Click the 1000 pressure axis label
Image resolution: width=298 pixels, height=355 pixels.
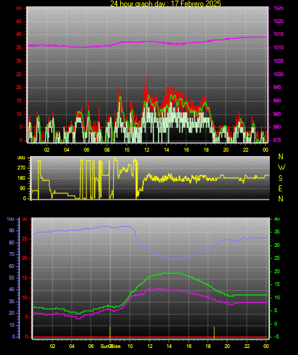coord(278,74)
